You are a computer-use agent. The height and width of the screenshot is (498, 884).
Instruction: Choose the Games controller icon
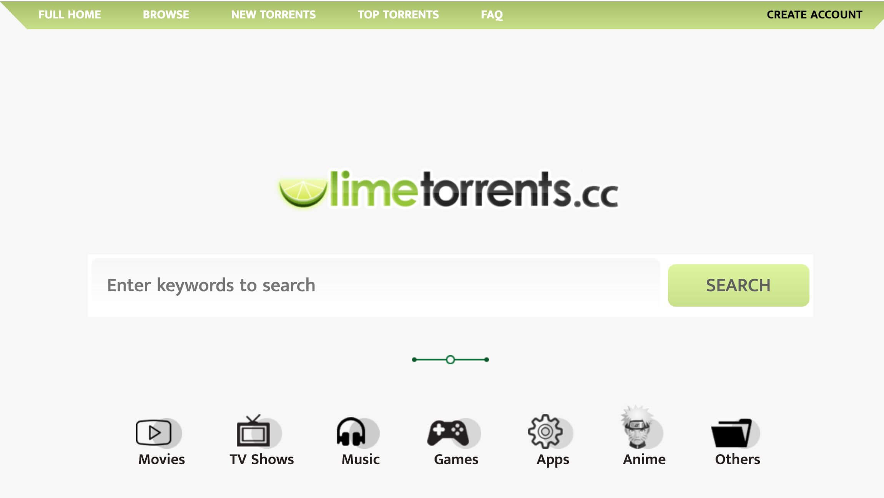pos(448,433)
